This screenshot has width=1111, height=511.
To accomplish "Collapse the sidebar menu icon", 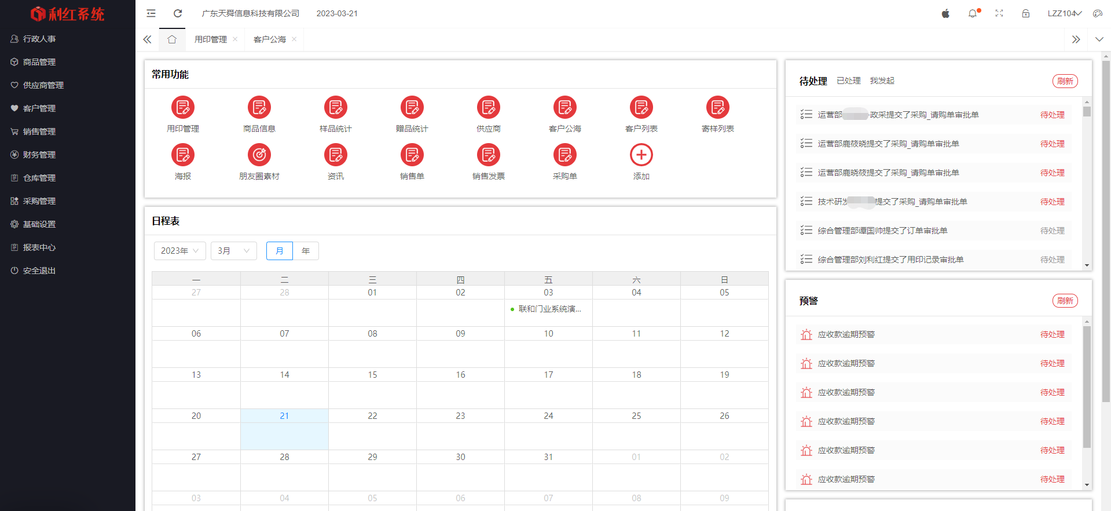I will point(151,13).
